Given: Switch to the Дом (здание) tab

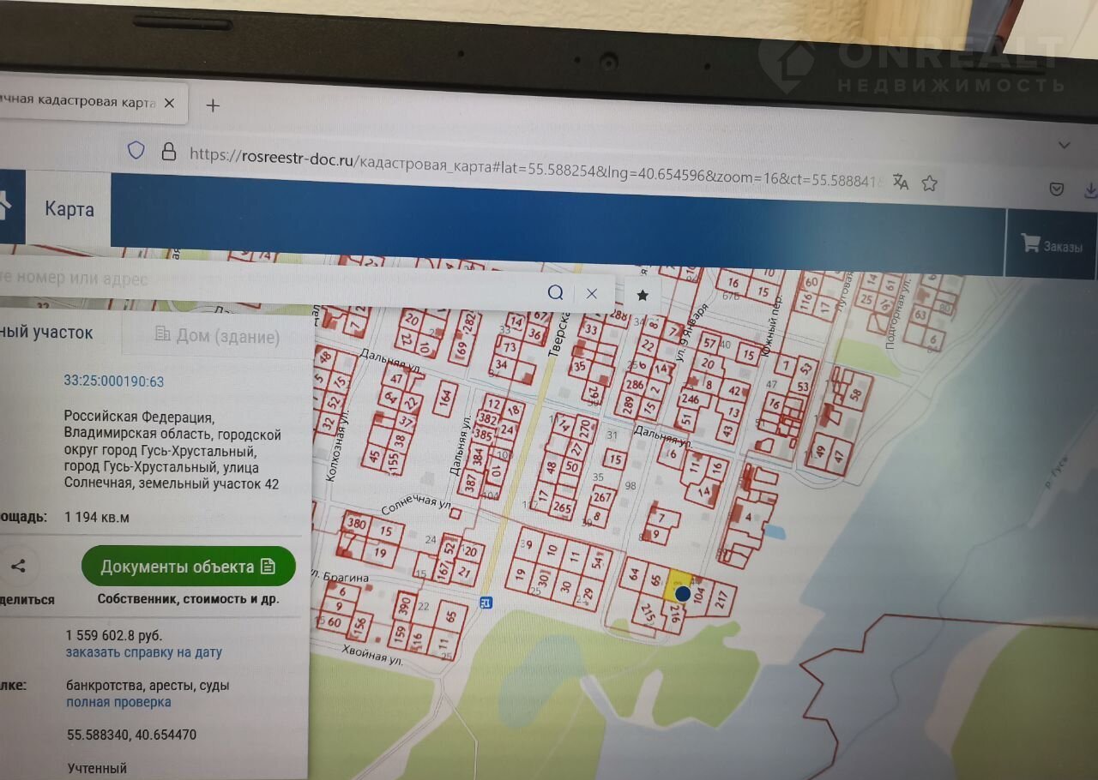Looking at the screenshot, I should (x=217, y=336).
